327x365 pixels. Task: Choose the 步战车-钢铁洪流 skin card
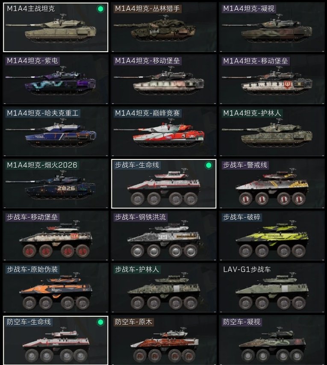[164, 236]
